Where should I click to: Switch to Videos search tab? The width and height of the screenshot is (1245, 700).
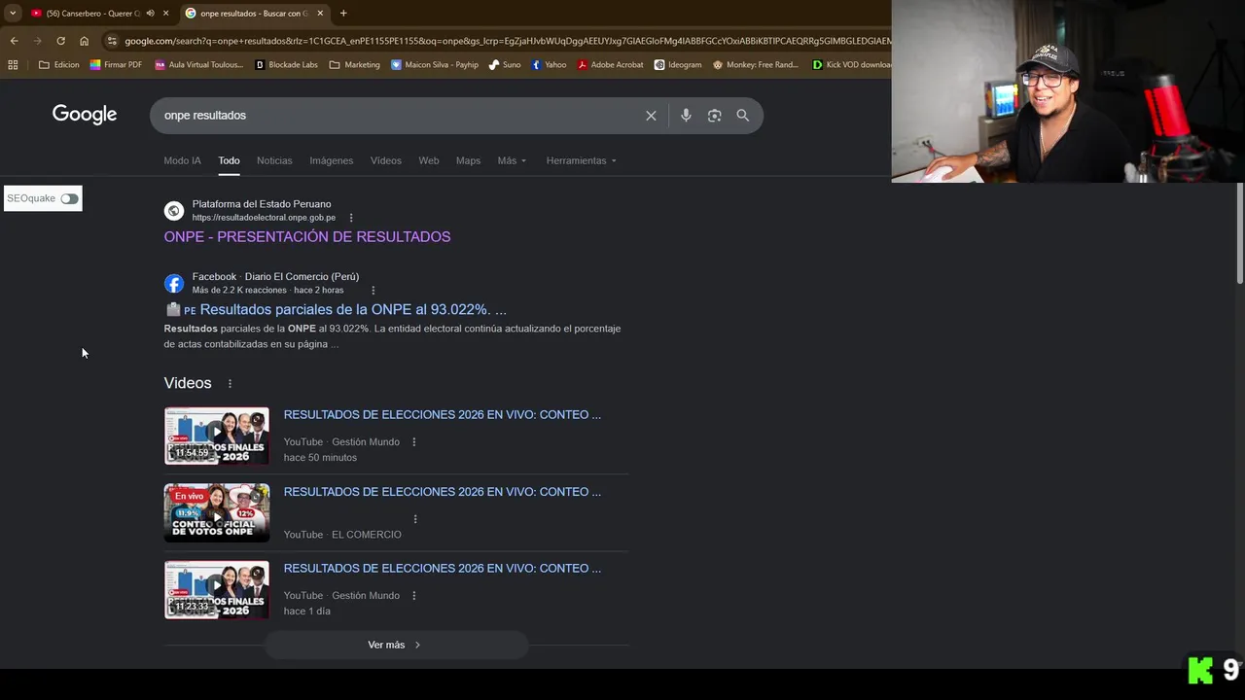[385, 160]
